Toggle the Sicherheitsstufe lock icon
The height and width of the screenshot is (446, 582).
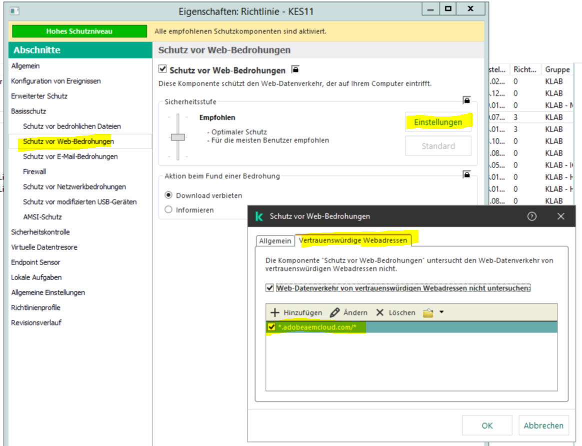coord(466,100)
